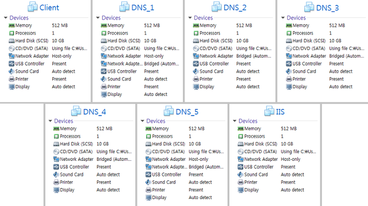
Task: Select the CD/DVD disc icon in Client
Action: pos(11,48)
